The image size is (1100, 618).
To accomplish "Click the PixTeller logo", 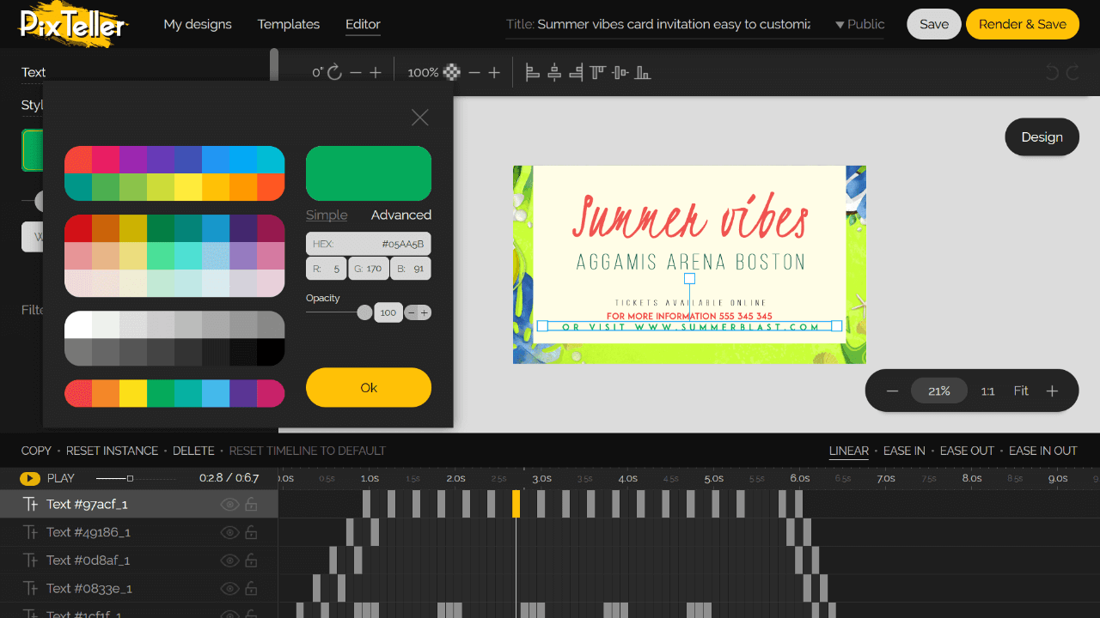I will (72, 24).
